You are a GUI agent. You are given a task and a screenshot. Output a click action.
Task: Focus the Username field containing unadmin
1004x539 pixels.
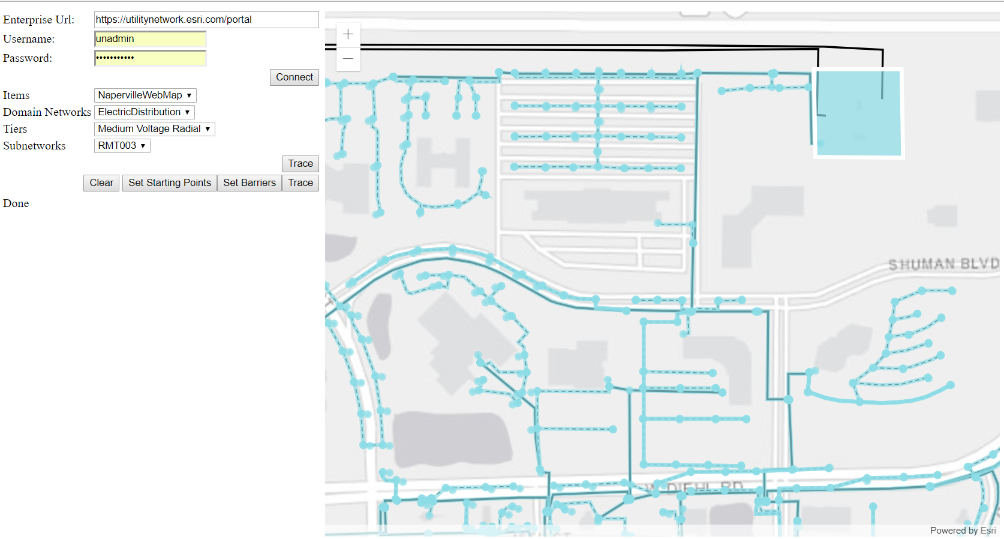pyautogui.click(x=150, y=39)
